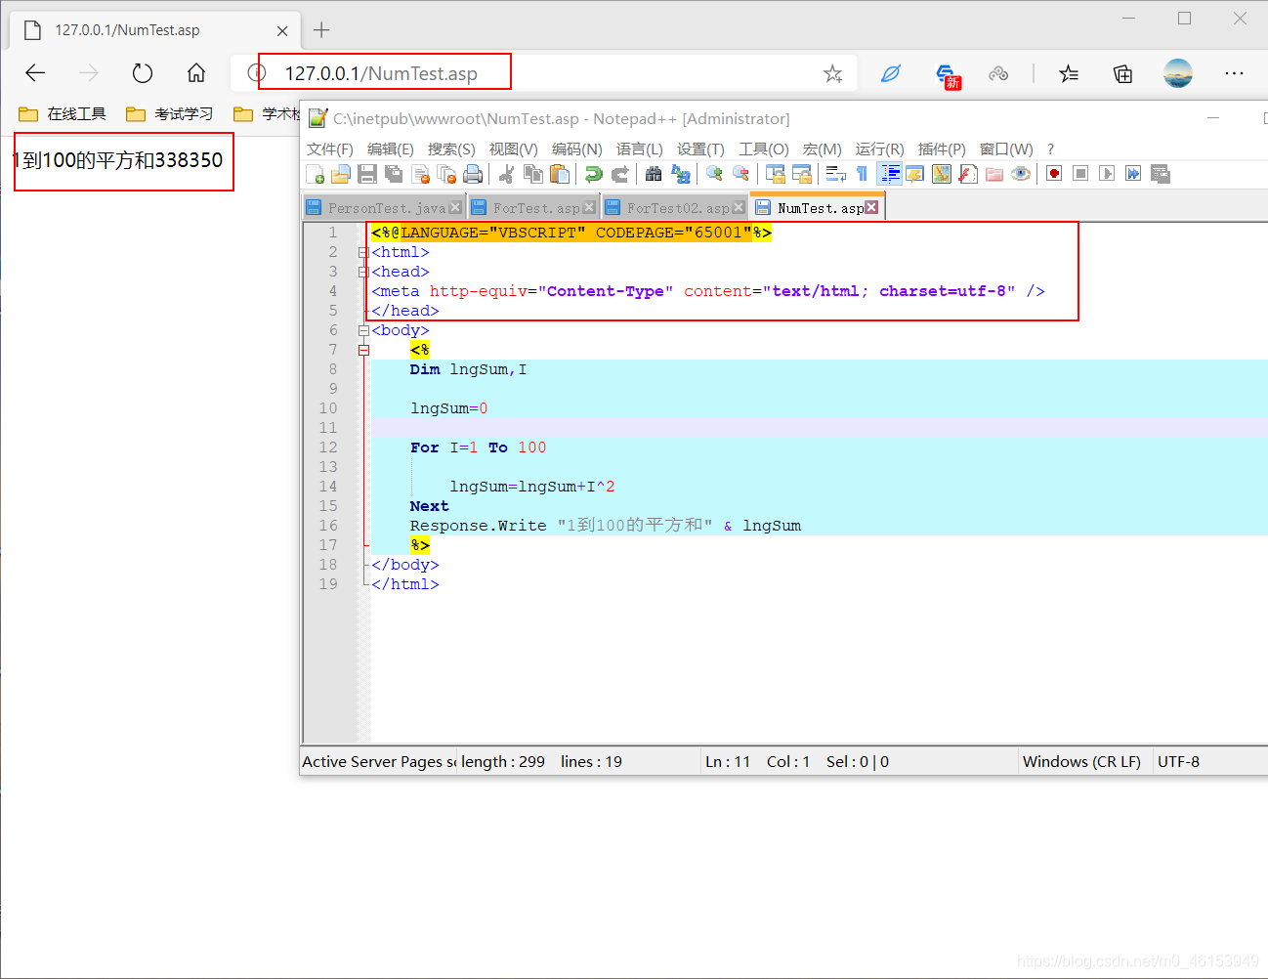Open the Function List icon
1268x979 pixels.
[x=968, y=174]
